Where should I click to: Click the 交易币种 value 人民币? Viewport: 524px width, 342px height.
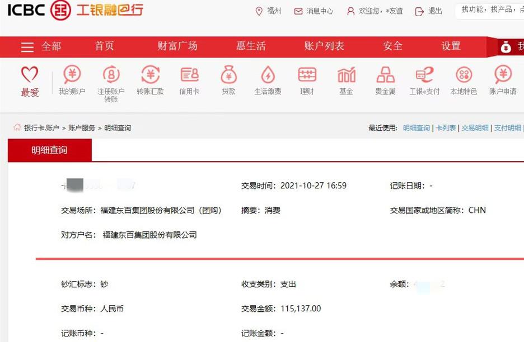point(112,308)
